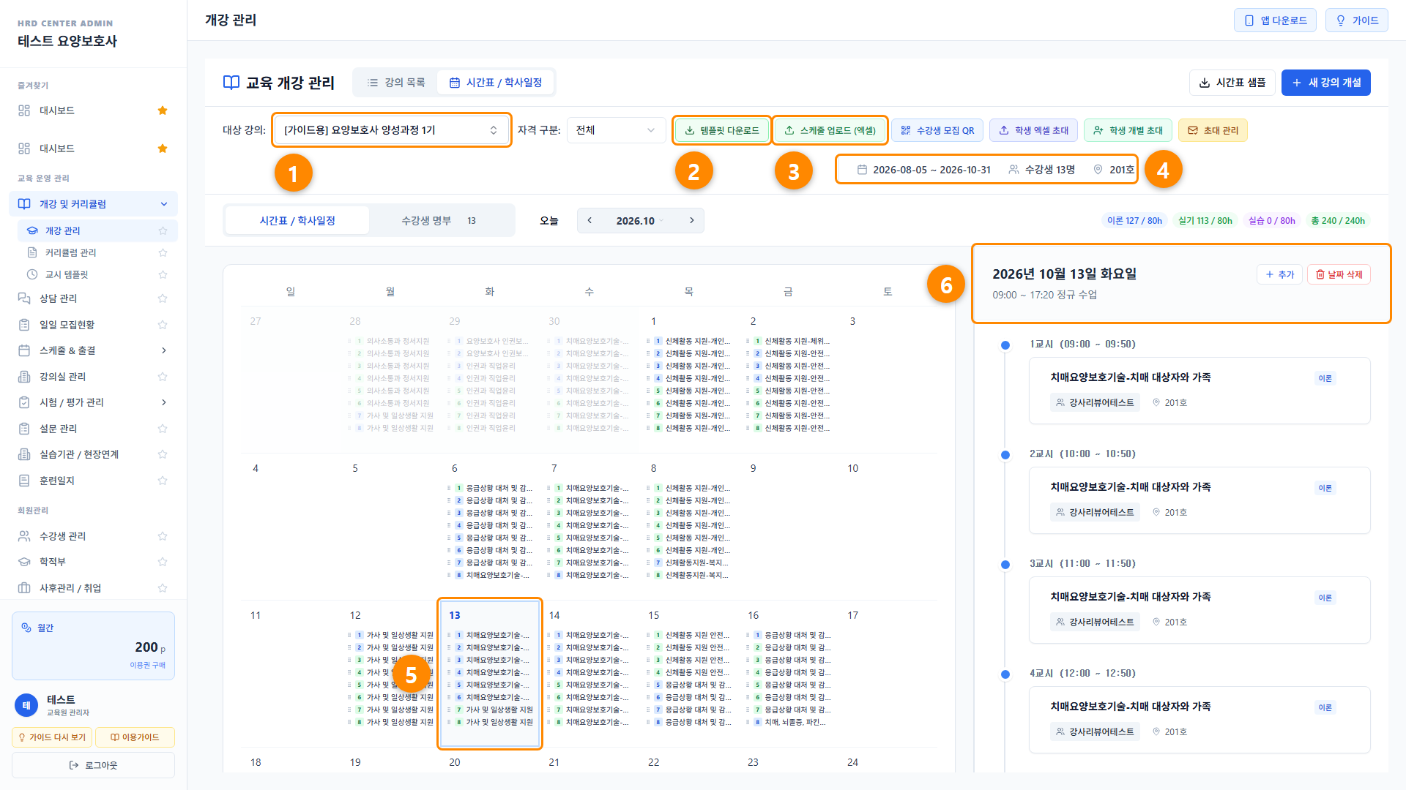This screenshot has height=790, width=1406.
Task: Click 학생 개별 초대 button
Action: (x=1128, y=130)
